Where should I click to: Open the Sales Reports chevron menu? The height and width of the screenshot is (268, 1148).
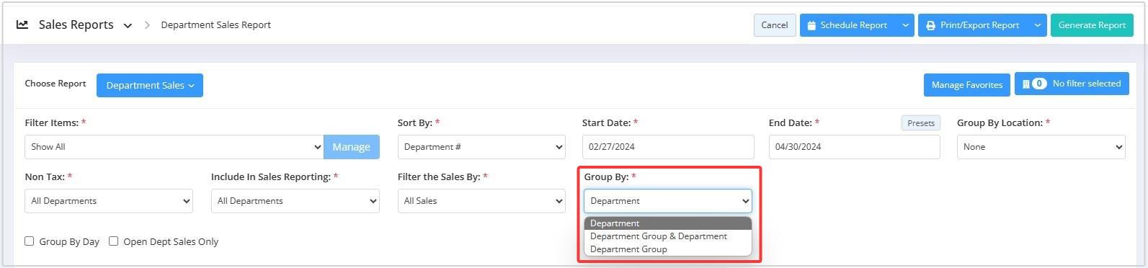[x=128, y=25]
